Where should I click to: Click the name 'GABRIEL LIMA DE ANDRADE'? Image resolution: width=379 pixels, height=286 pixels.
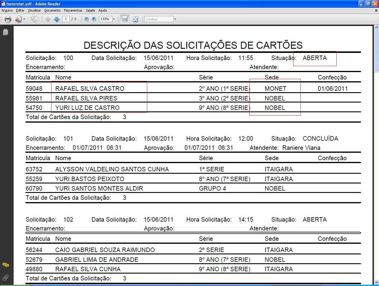pos(97,260)
